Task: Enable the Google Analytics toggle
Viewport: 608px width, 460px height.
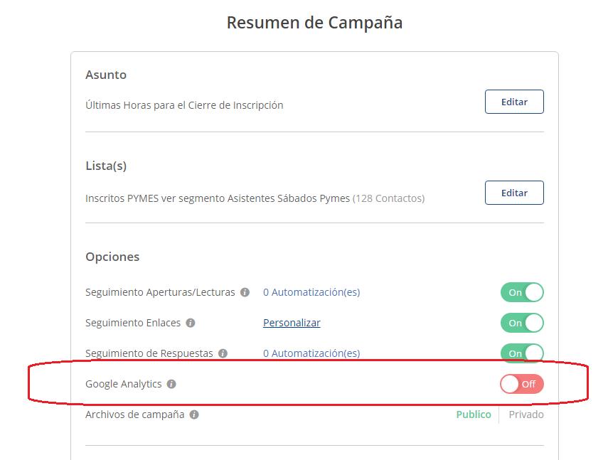Action: pyautogui.click(x=522, y=384)
